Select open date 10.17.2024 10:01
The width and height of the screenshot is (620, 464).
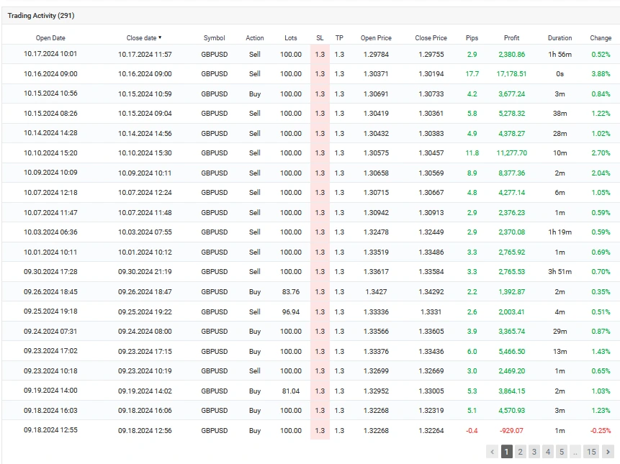coord(50,54)
